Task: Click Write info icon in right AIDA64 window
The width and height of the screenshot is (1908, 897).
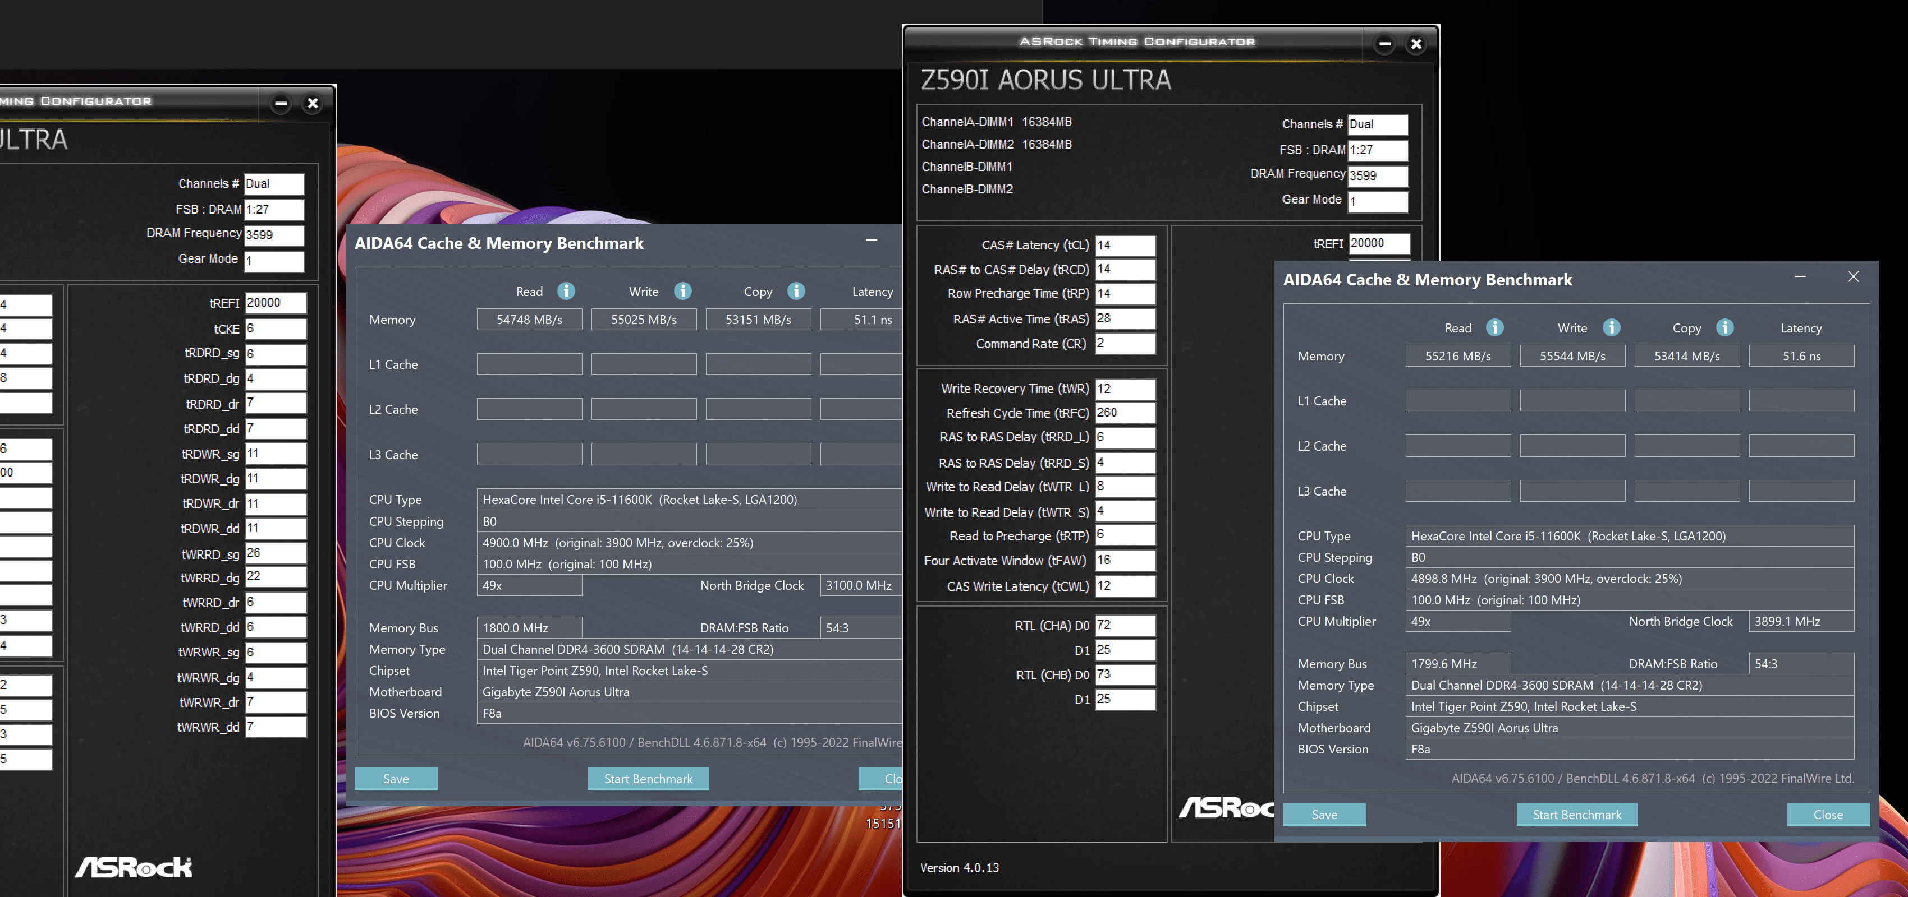Action: (x=1611, y=327)
